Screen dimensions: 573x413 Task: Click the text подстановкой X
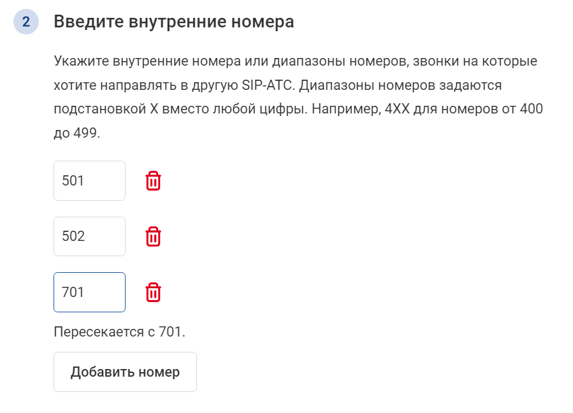point(106,109)
